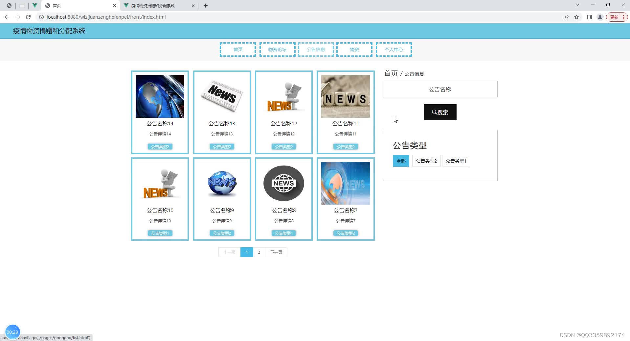Open a new browser tab
The width and height of the screenshot is (630, 341).
coord(206,6)
